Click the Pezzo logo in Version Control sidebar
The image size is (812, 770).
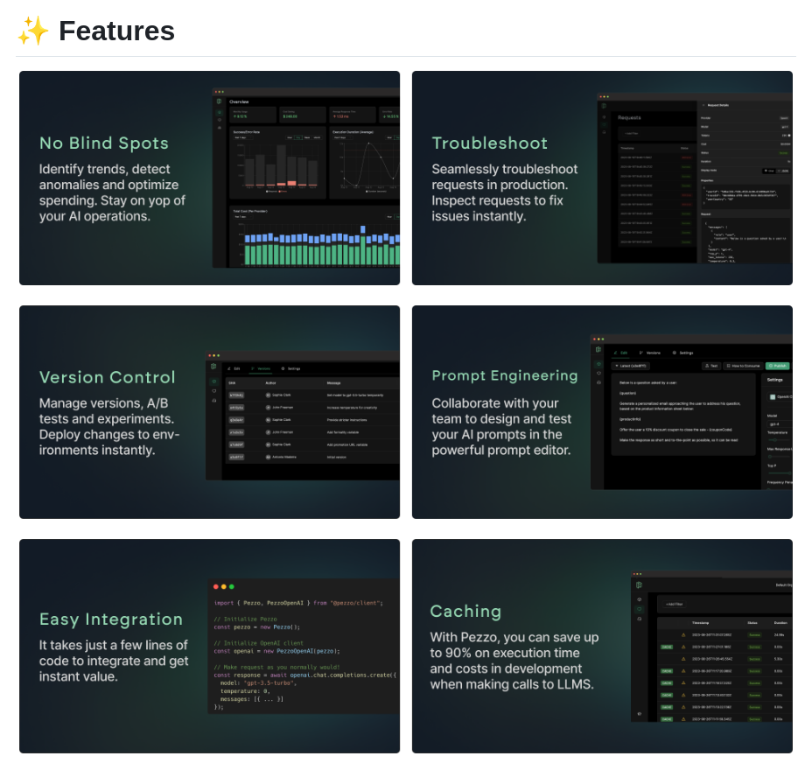tap(213, 367)
